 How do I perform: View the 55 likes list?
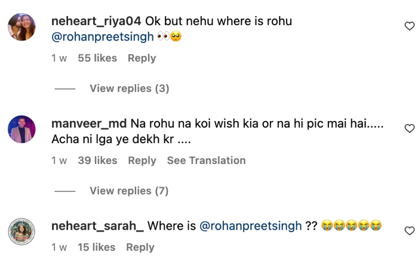coord(97,58)
